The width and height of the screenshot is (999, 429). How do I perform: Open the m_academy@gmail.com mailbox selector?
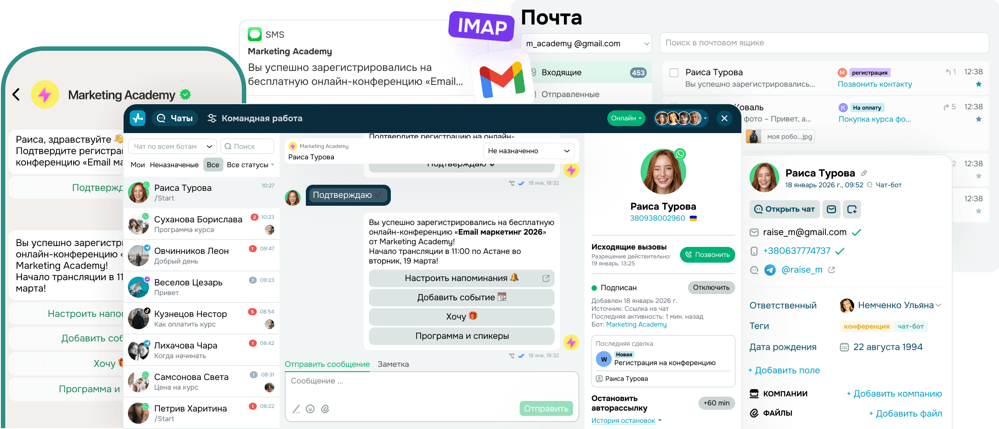[586, 43]
